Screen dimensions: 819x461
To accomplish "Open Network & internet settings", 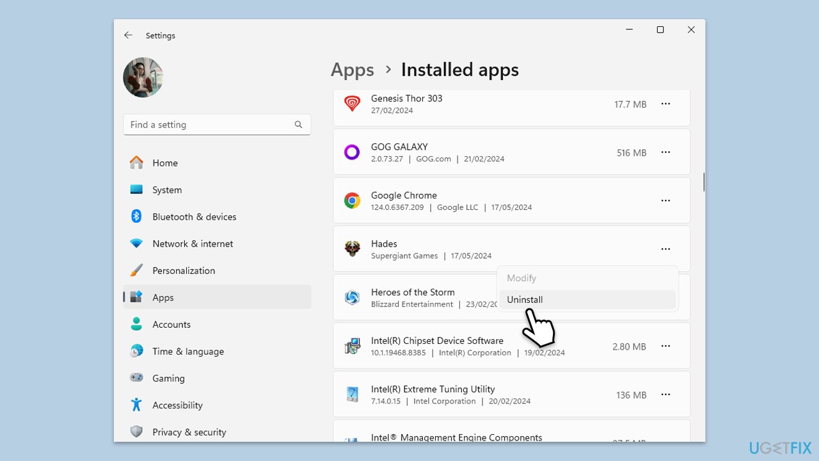I will [192, 244].
